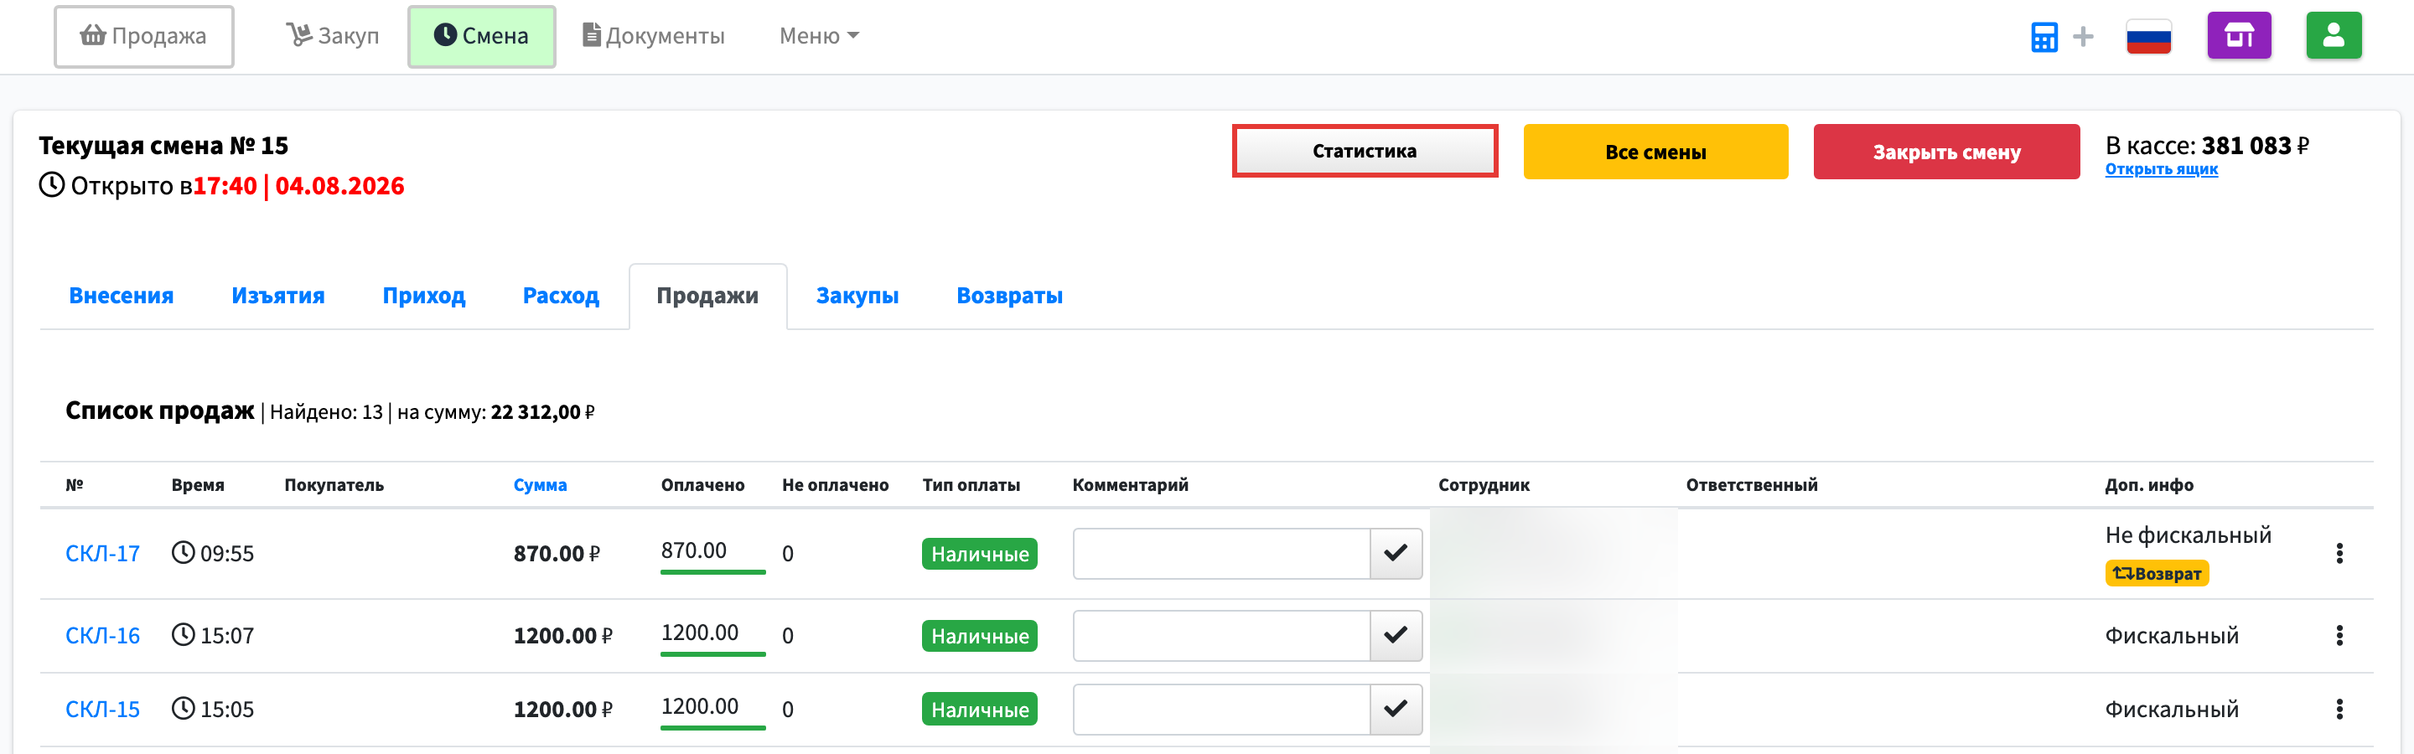Click the plus icon beside calculator

point(2083,38)
